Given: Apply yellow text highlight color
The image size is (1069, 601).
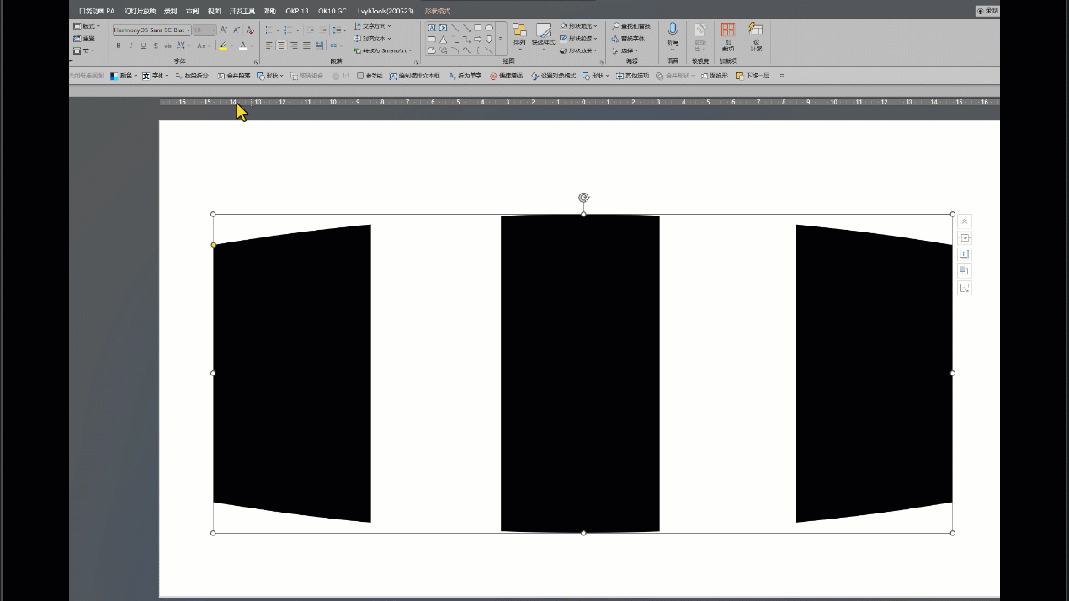Looking at the screenshot, I should [223, 46].
